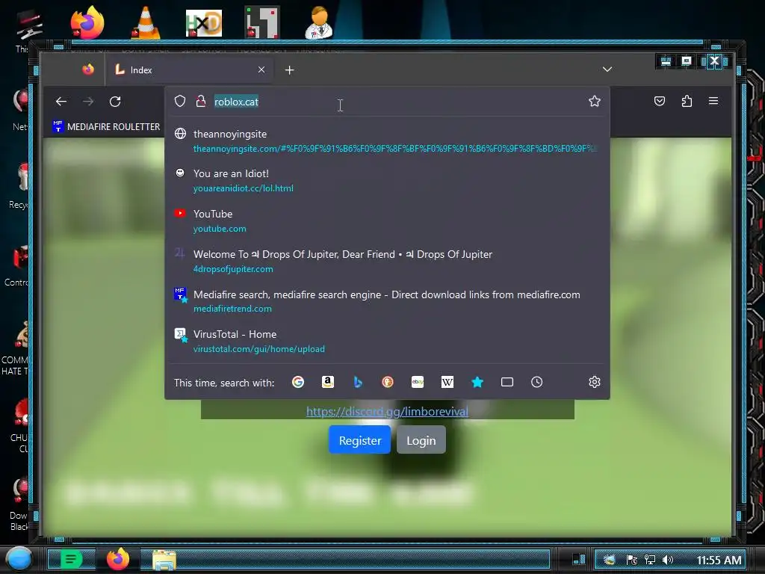Image resolution: width=765 pixels, height=574 pixels.
Task: Open the discord.gg/limborevival link
Action: click(x=388, y=412)
